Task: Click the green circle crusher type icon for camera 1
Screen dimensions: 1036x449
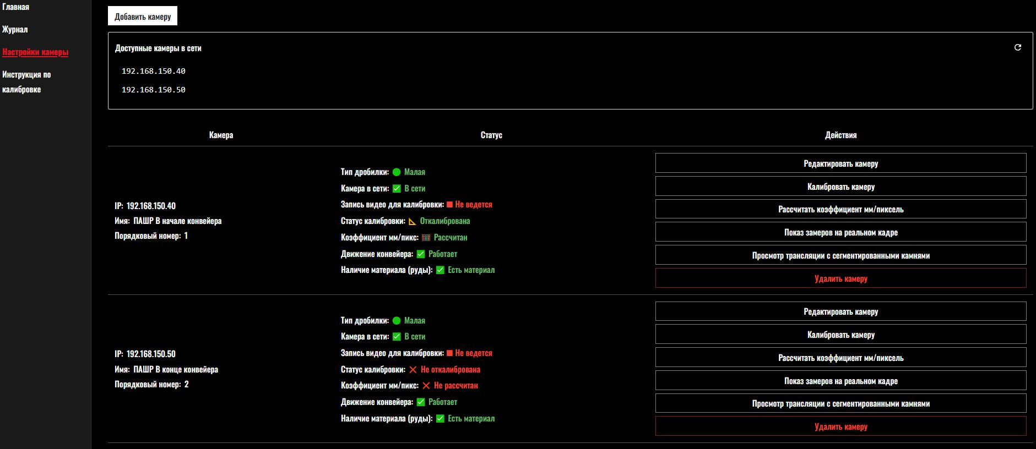Action: click(397, 172)
